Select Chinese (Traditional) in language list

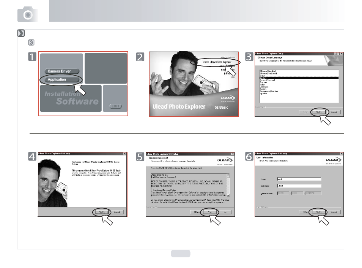268,73
